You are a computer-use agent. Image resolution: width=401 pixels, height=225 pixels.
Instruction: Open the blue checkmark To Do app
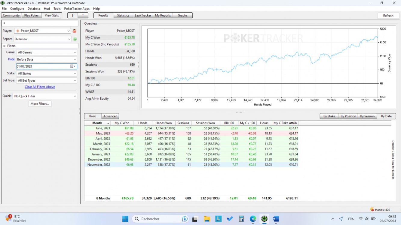pyautogui.click(x=230, y=219)
